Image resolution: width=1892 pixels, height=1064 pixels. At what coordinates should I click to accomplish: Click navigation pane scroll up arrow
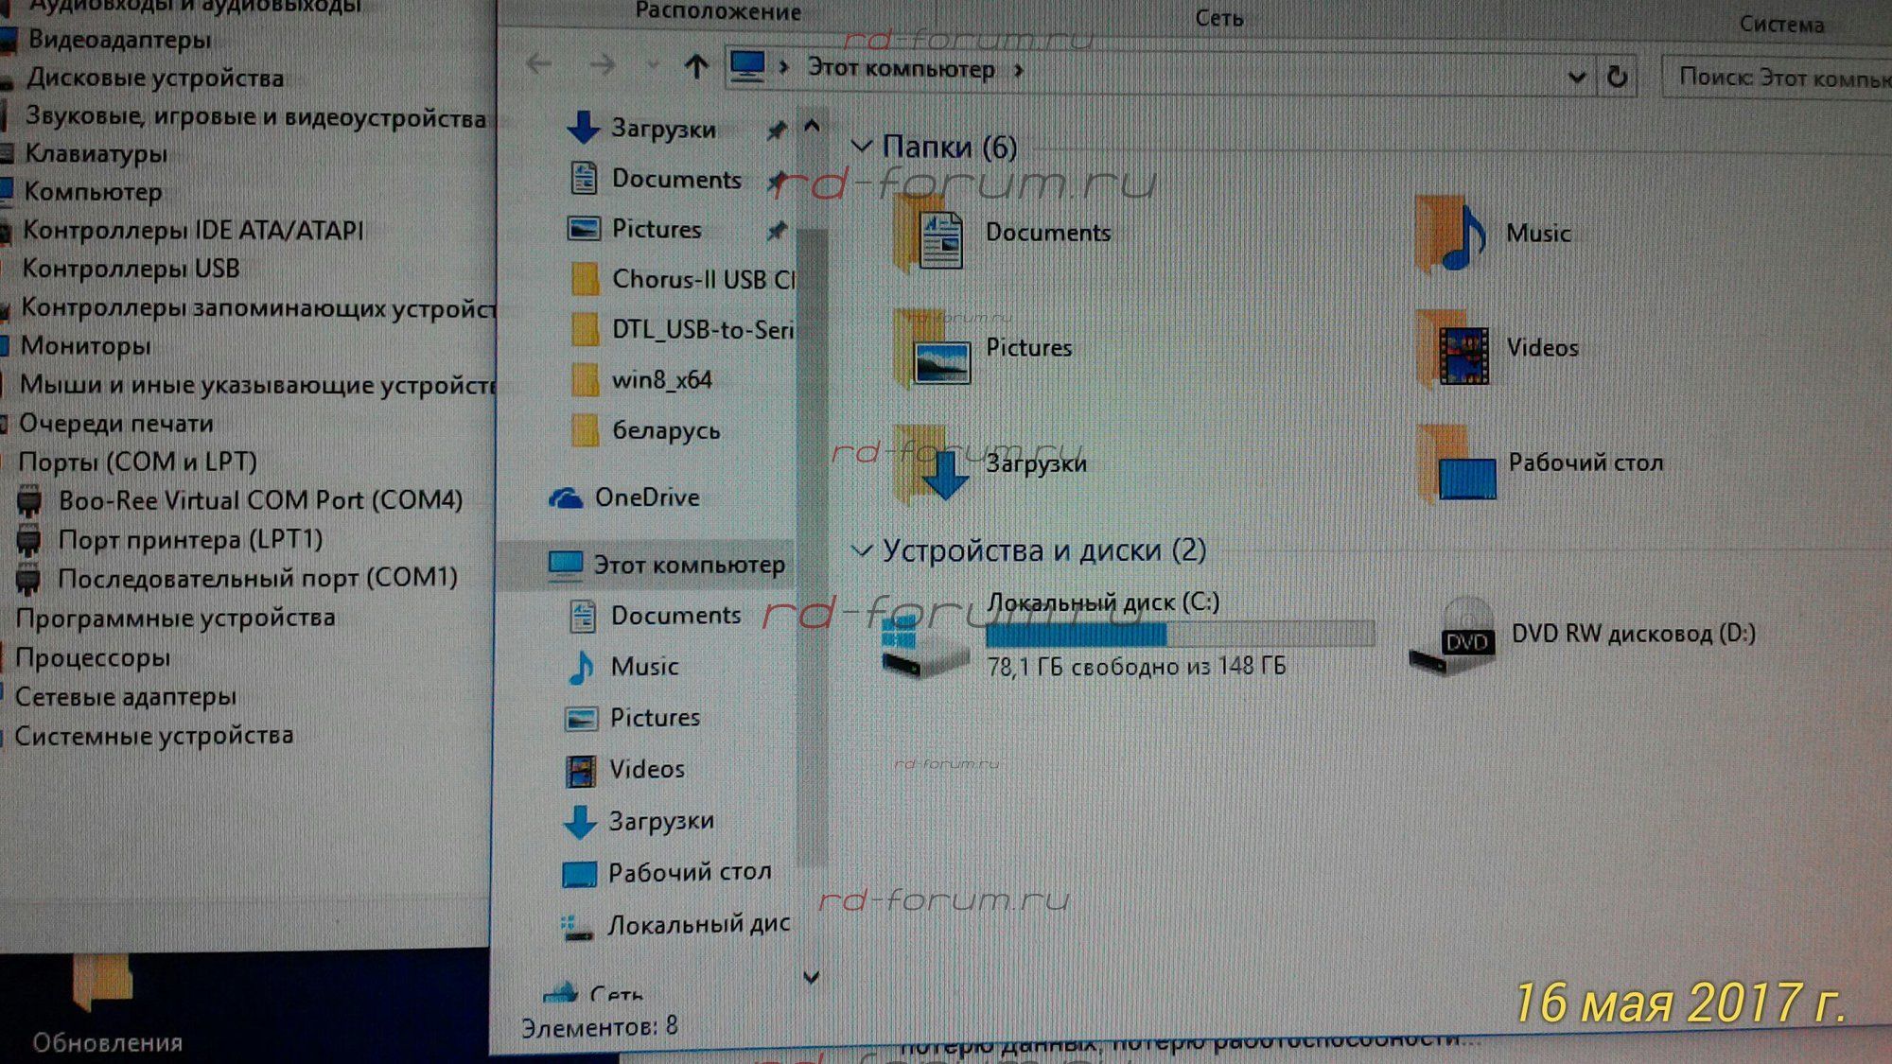click(812, 126)
